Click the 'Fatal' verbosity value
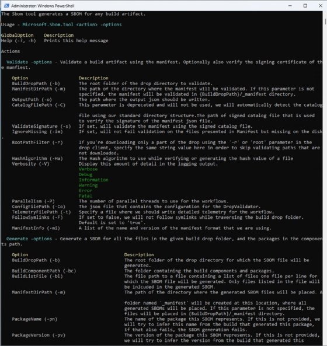This screenshot has height=346, width=327. pos(85,196)
